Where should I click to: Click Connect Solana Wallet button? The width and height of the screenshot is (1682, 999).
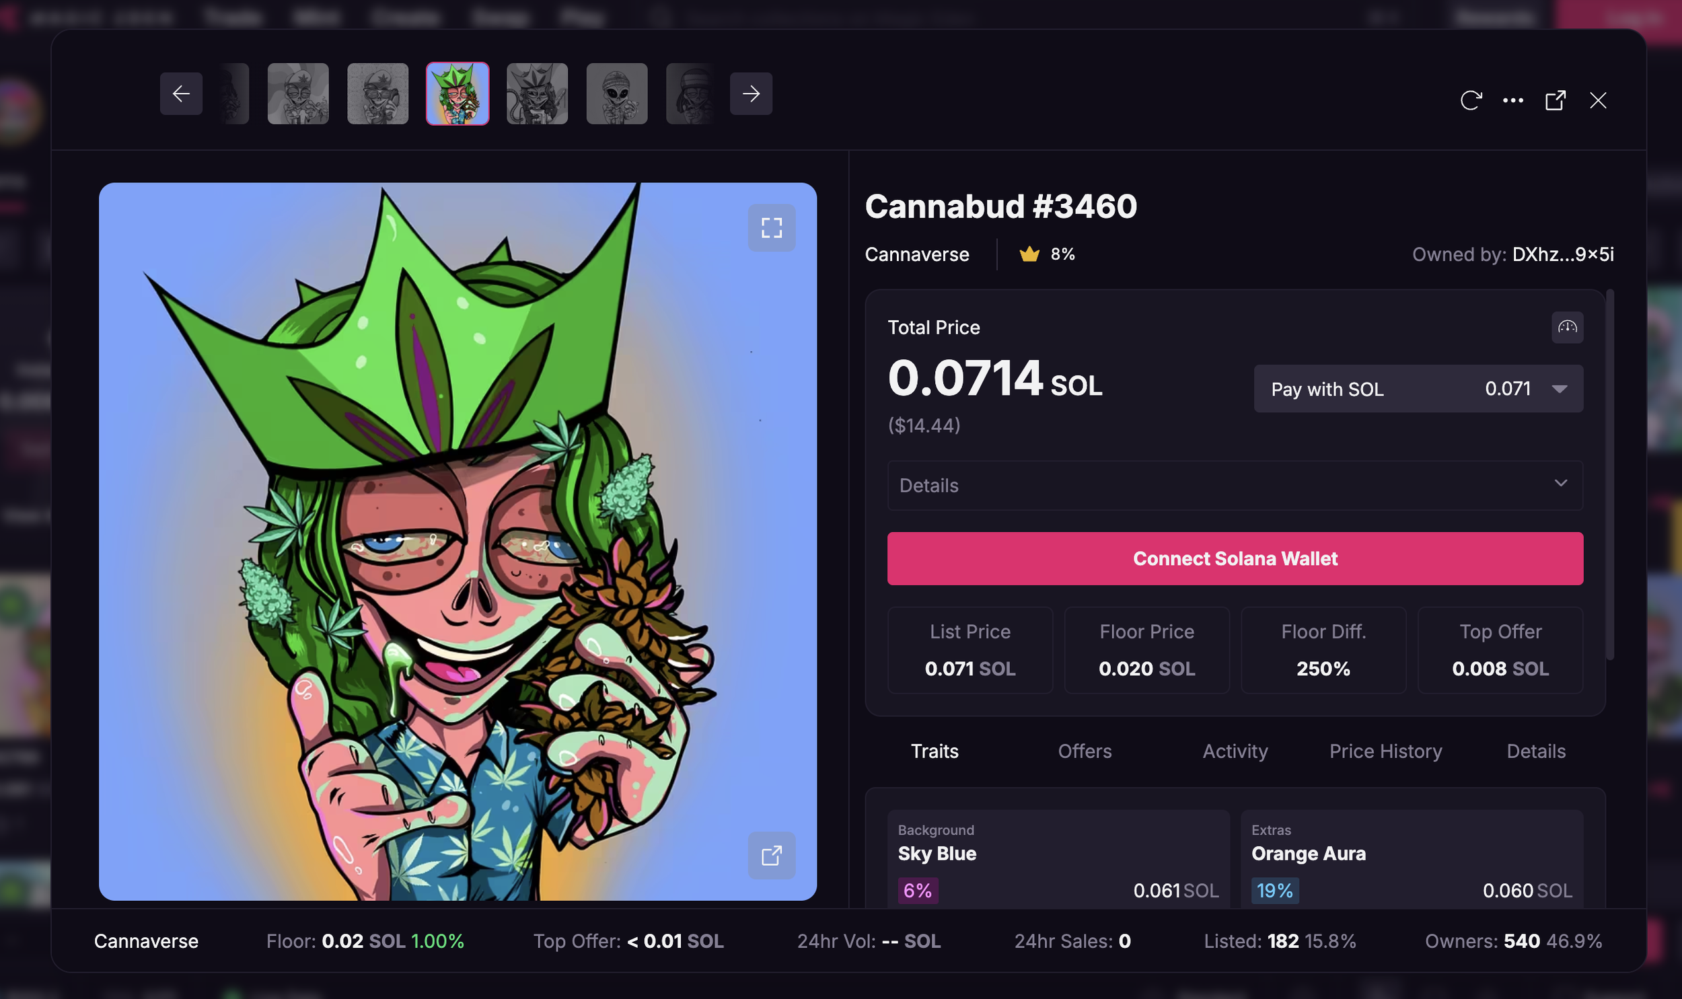(1235, 559)
